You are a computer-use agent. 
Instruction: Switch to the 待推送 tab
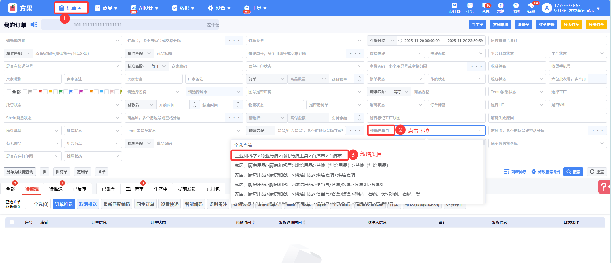56,189
